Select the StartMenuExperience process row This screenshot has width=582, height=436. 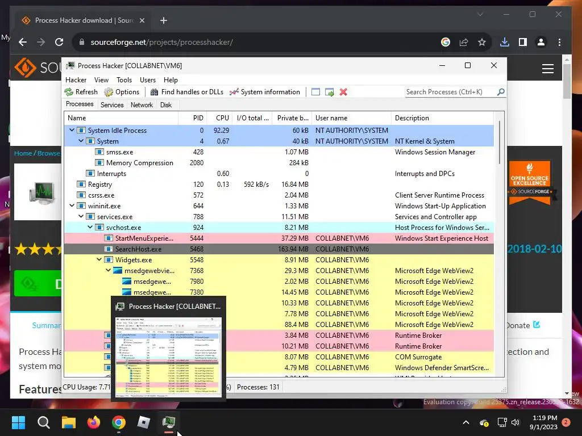pyautogui.click(x=278, y=238)
